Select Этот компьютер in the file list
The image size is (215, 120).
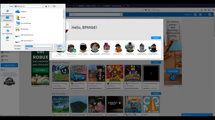[x=23, y=23]
